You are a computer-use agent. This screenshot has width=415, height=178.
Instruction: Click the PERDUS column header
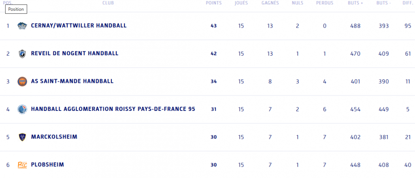[x=324, y=3]
